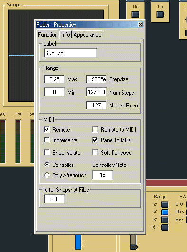Select the lit 4' Range button

[165, 212]
